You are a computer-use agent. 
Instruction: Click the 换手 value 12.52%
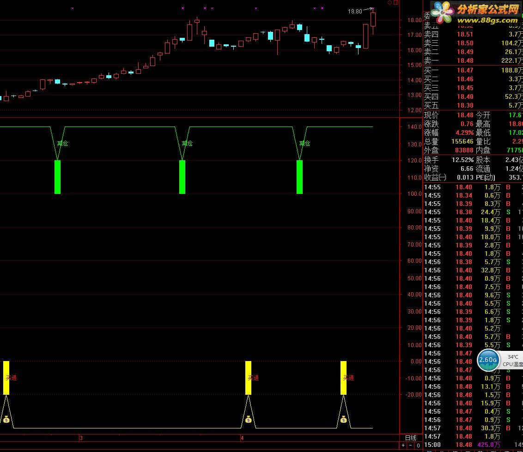[x=462, y=160]
